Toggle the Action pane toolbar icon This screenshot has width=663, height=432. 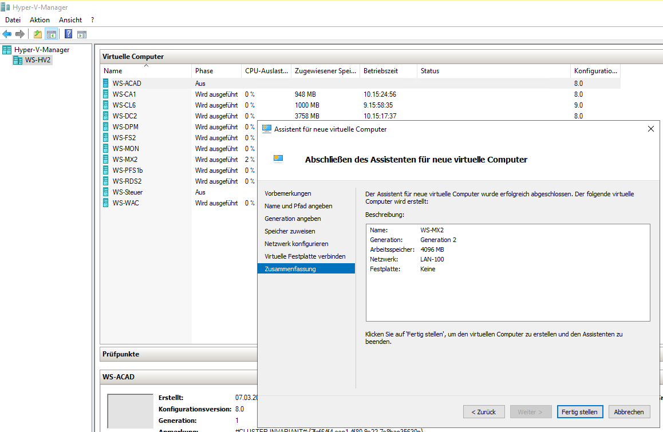click(82, 34)
